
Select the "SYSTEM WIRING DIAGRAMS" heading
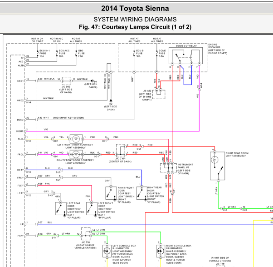[135, 19]
